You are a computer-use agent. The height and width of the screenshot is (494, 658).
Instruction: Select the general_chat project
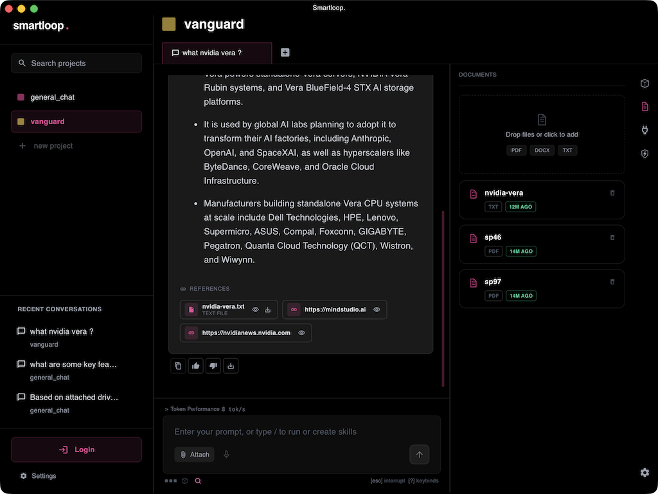[76, 97]
